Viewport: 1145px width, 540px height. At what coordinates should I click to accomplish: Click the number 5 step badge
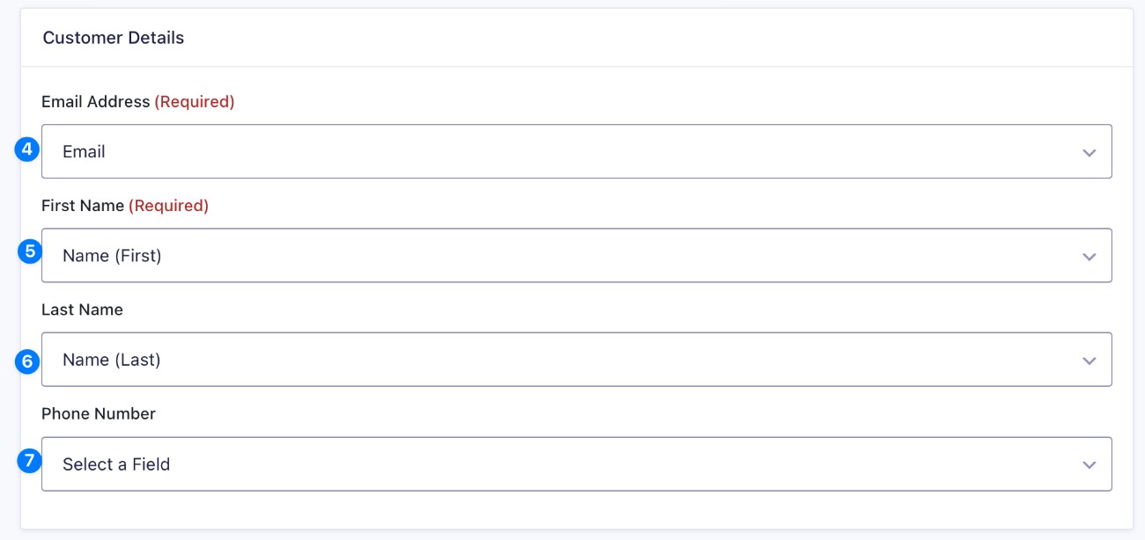coord(30,252)
